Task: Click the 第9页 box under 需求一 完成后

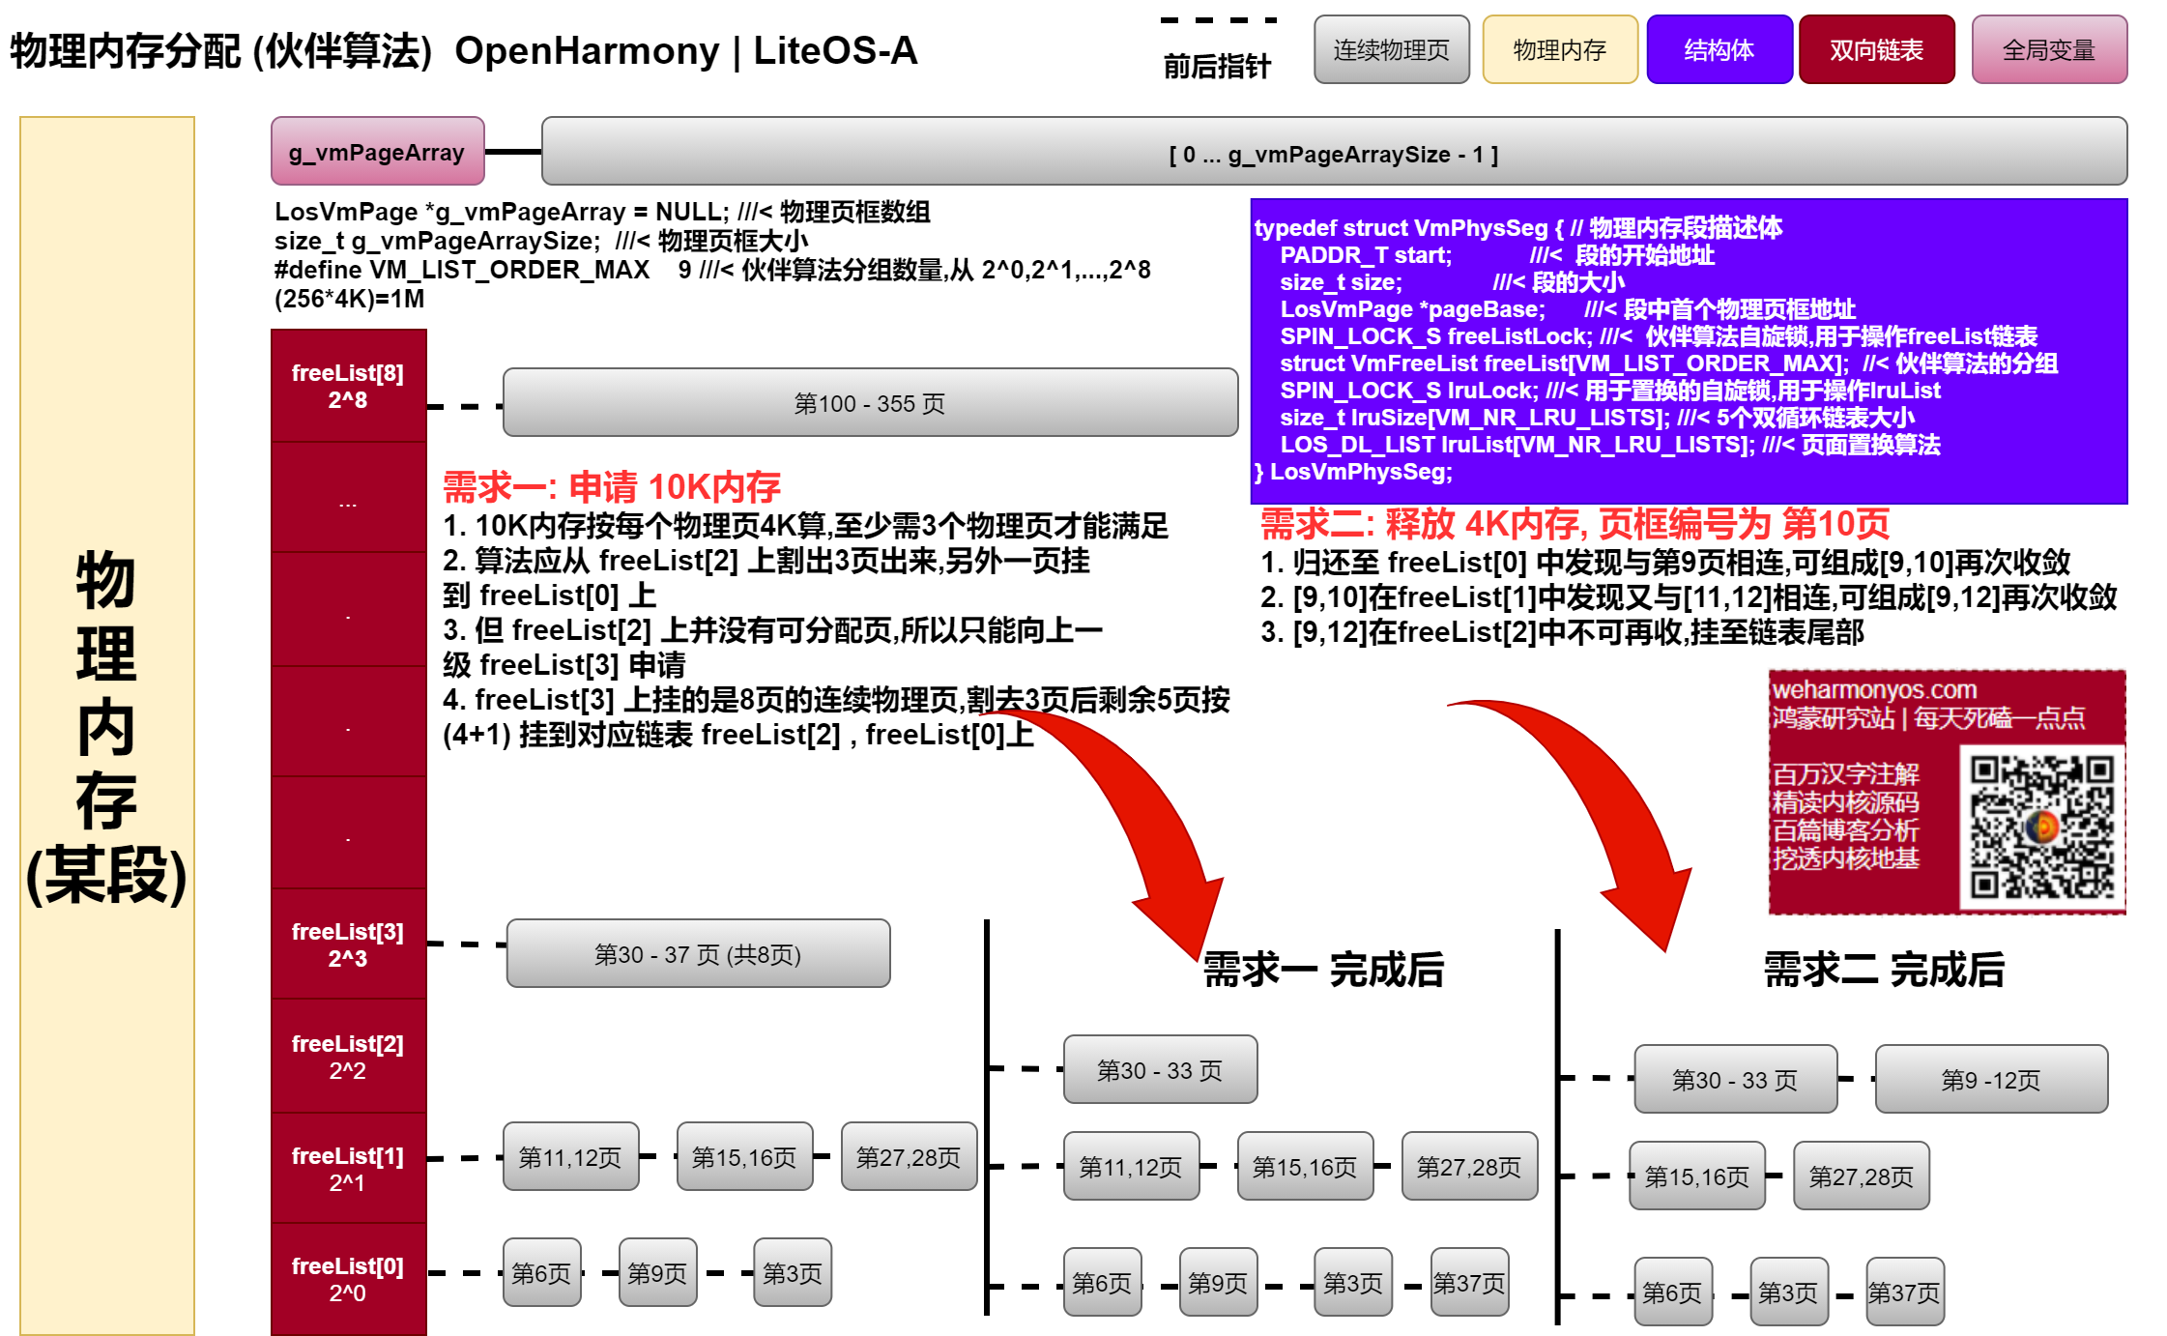Action: [1218, 1282]
